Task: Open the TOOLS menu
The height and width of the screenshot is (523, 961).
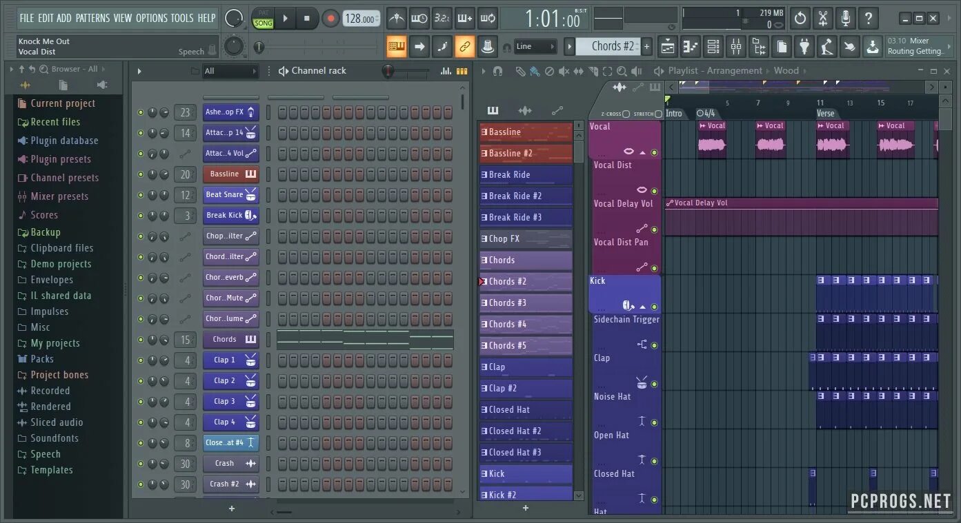Action: point(182,18)
